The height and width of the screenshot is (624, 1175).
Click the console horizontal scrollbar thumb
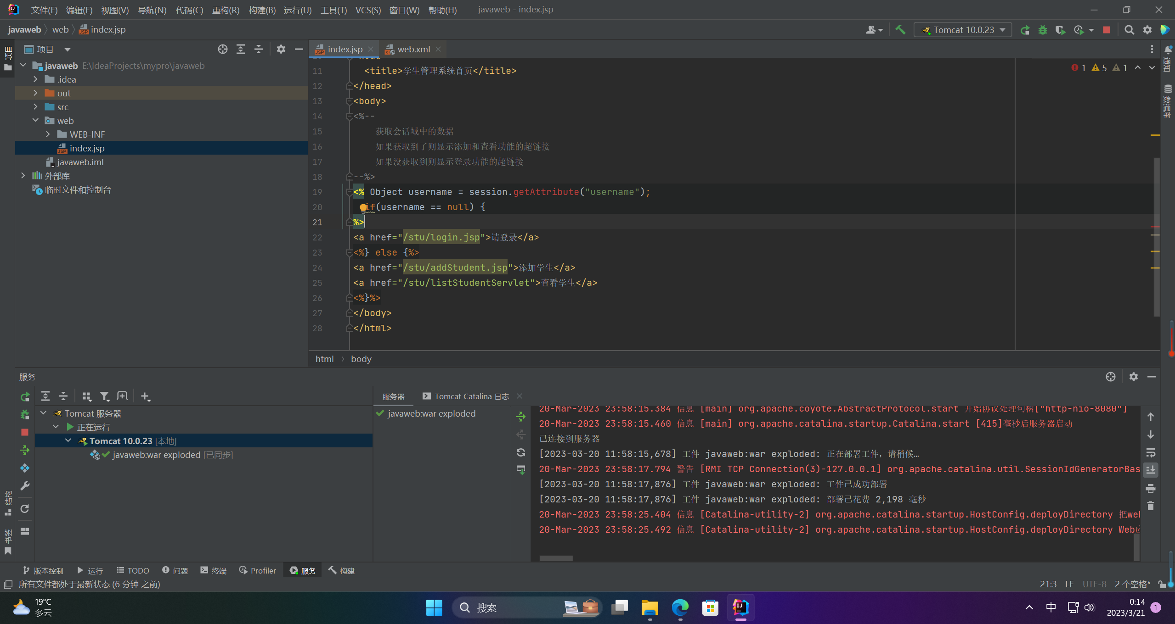coord(556,558)
